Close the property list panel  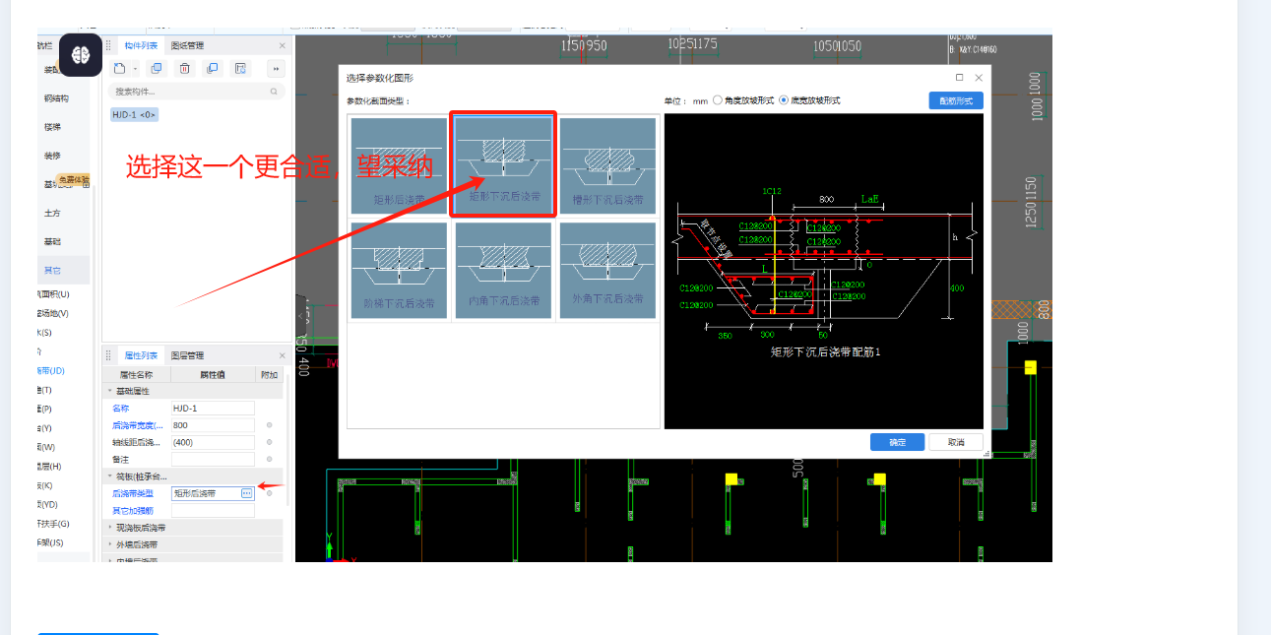pos(282,355)
